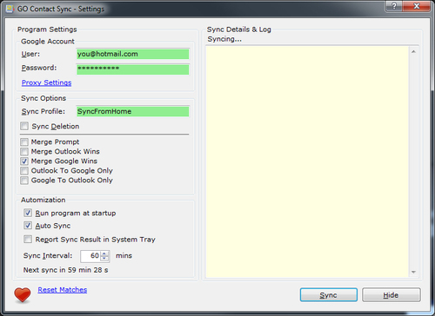Uncheck Merge Google Wins
This screenshot has height=316, width=435.
tap(24, 161)
